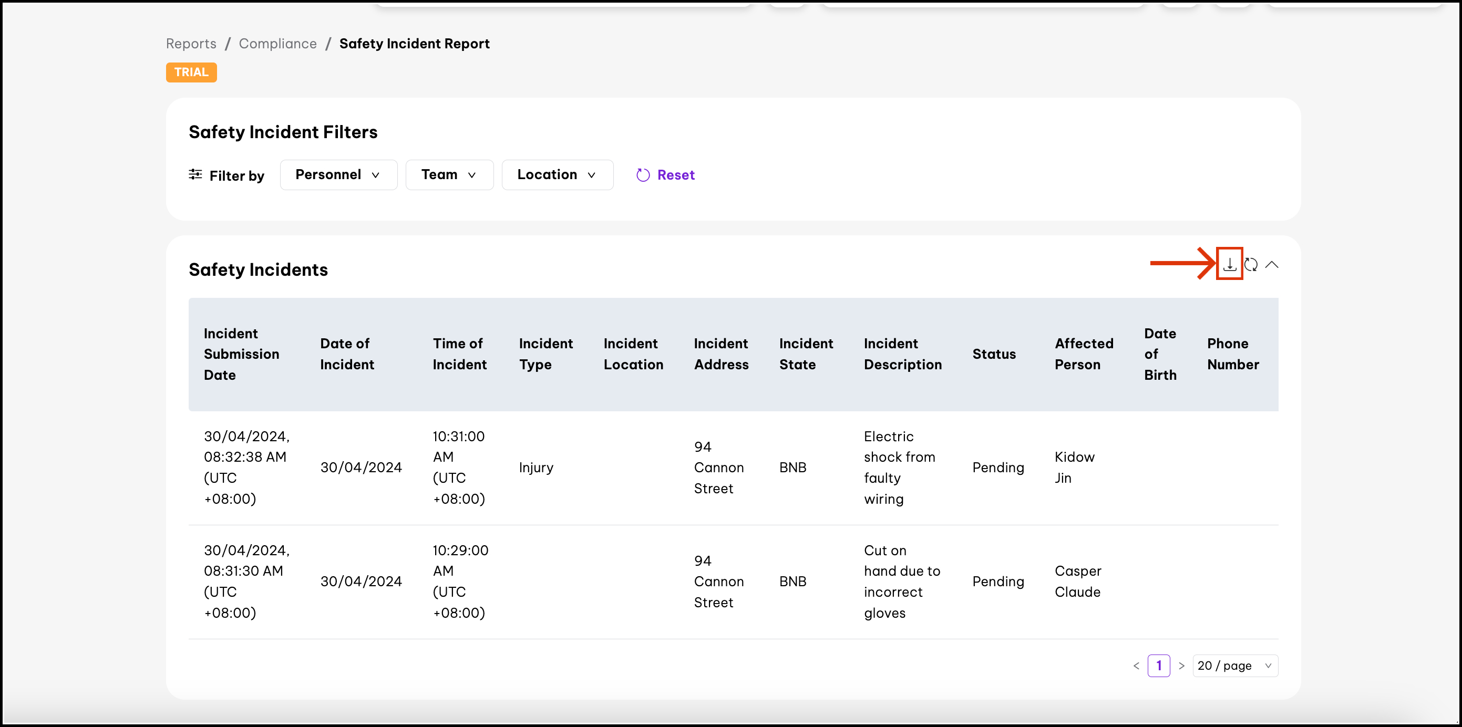The height and width of the screenshot is (727, 1462).
Task: Click Time of Incident column header
Action: tap(460, 354)
